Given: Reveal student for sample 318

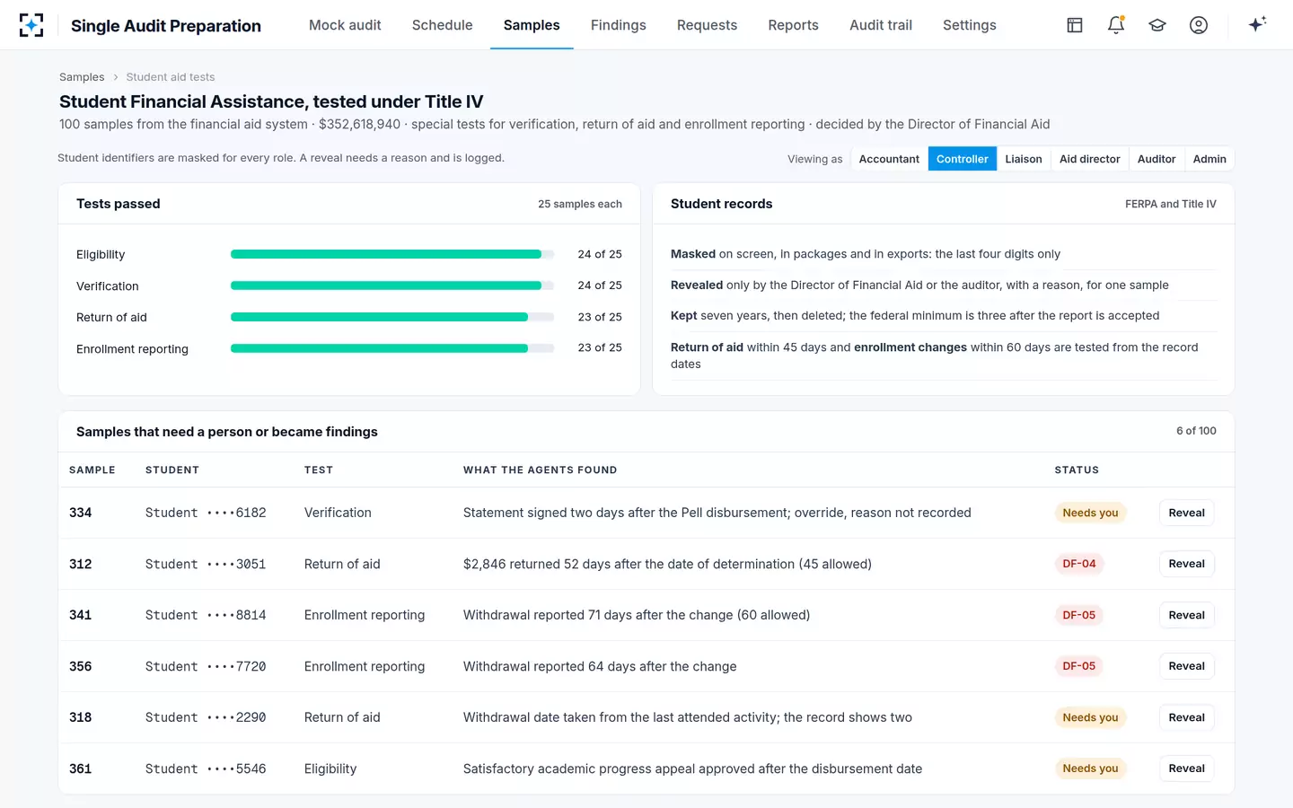Looking at the screenshot, I should pos(1186,717).
